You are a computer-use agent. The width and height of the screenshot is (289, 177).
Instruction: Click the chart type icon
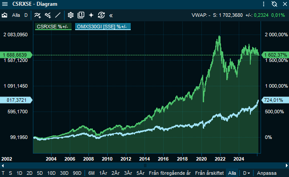[x=4, y=15]
